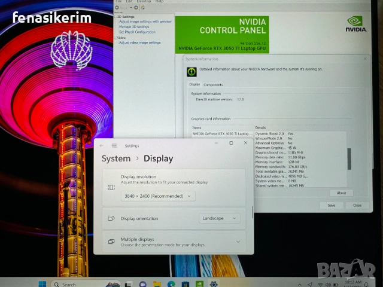The width and height of the screenshot is (383, 287).
Task: Open Adjust image settings with preview
Action: [145, 22]
